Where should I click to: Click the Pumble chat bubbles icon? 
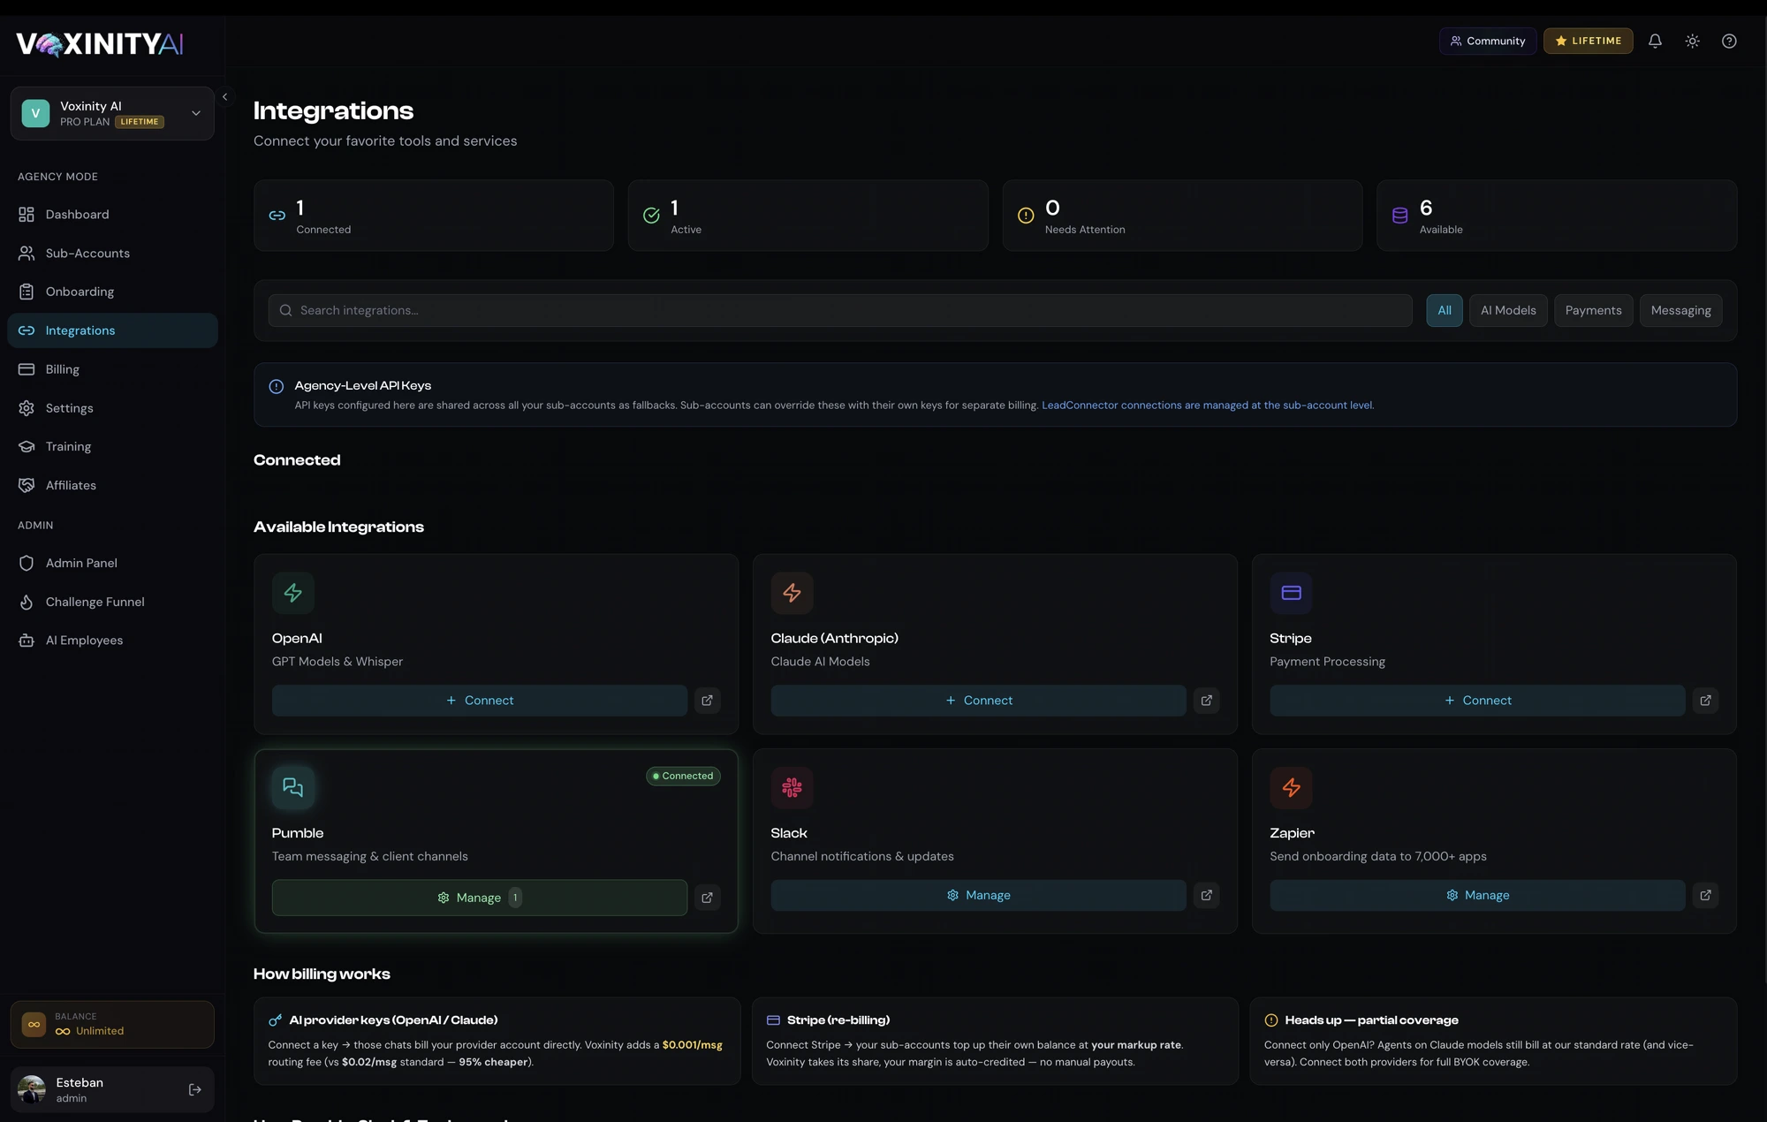(293, 787)
